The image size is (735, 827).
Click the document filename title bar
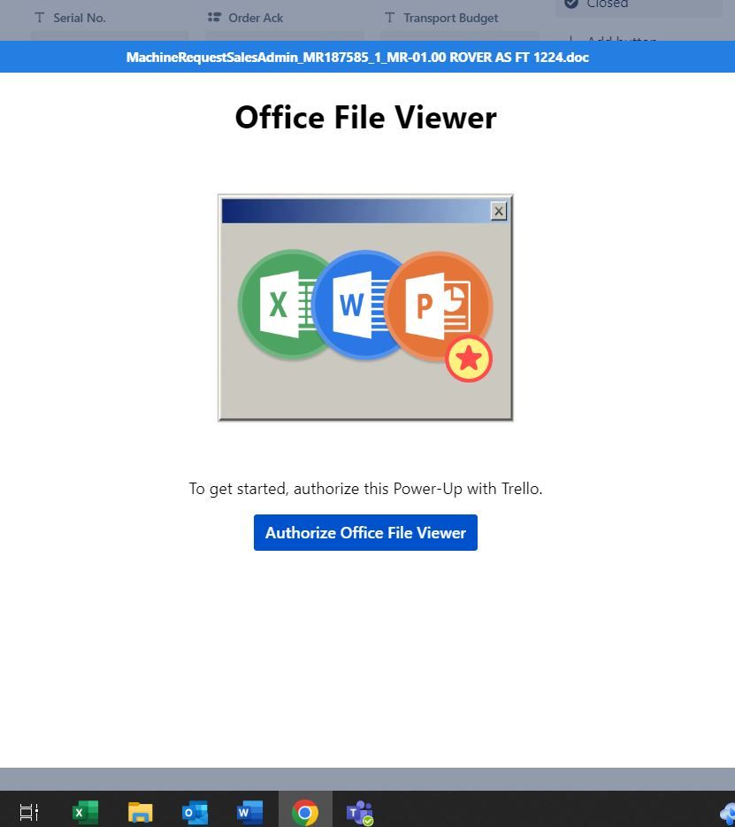point(367,57)
